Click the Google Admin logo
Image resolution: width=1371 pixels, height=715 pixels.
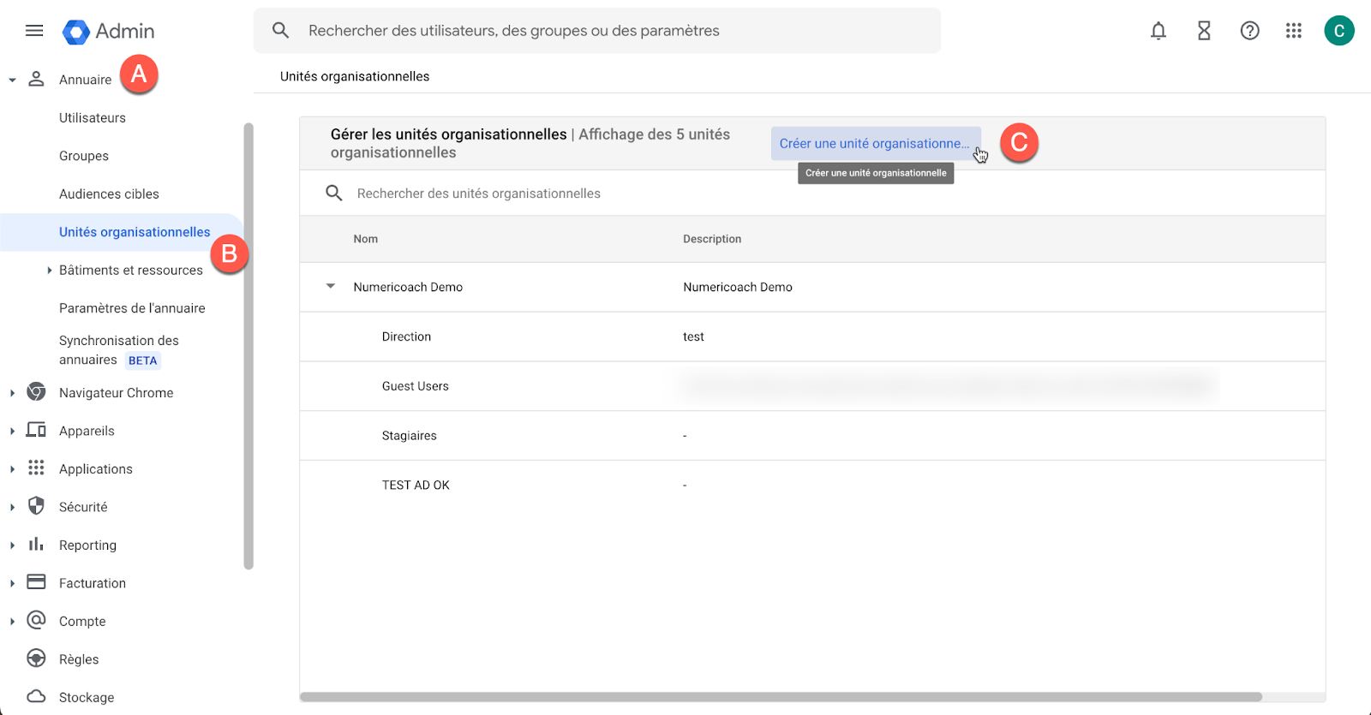(109, 32)
